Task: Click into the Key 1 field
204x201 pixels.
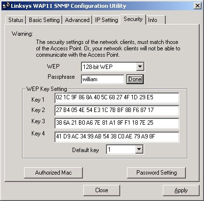Action: [x=117, y=98]
